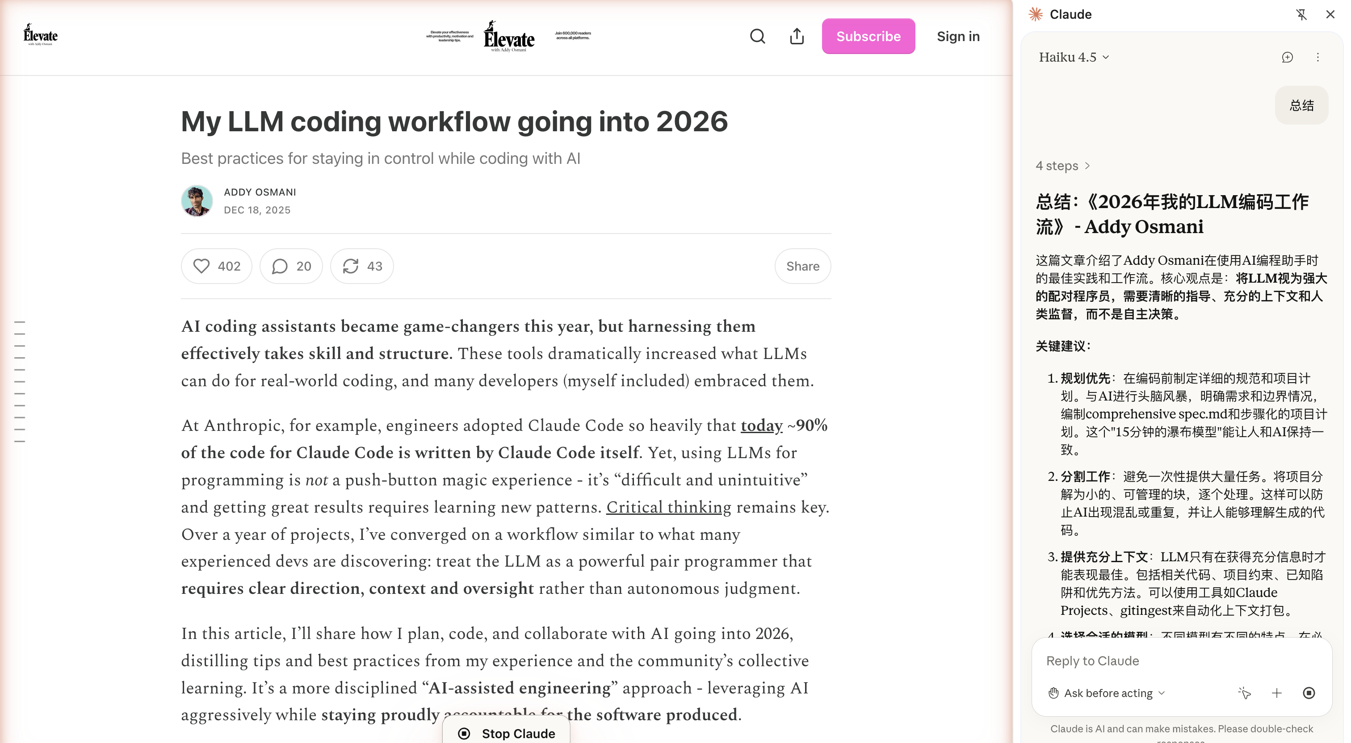
Task: Click the cursor pointer icon in reply box
Action: pyautogui.click(x=1244, y=693)
